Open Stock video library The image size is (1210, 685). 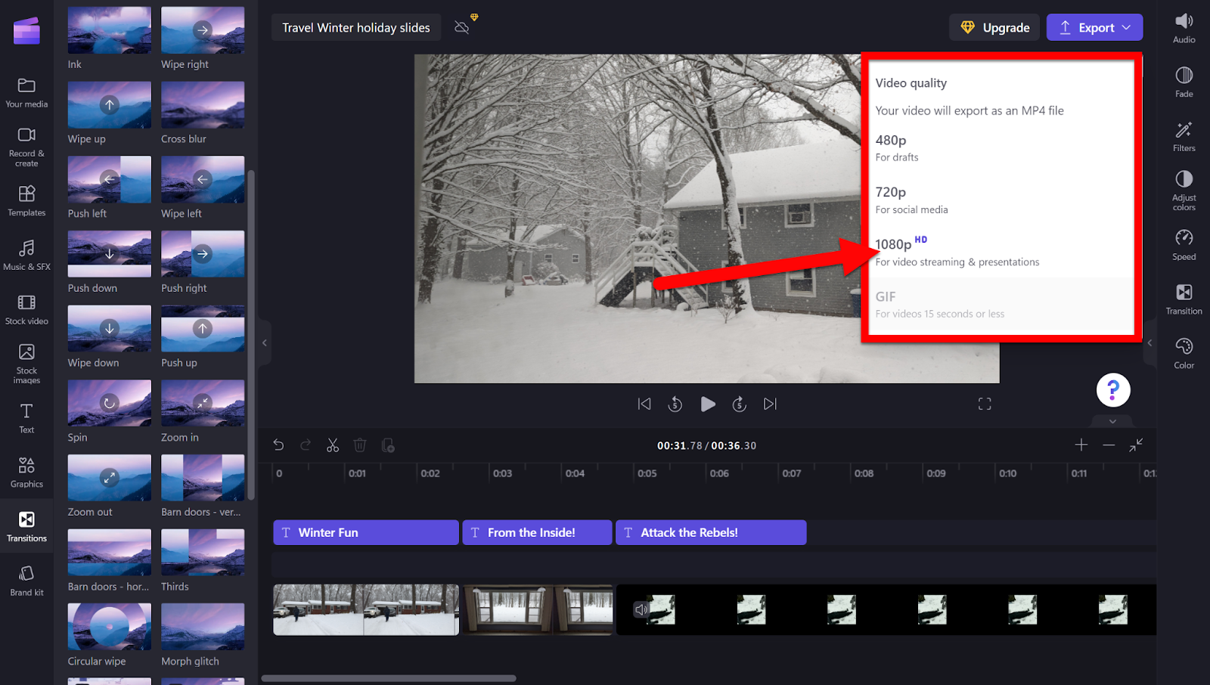pyautogui.click(x=26, y=310)
